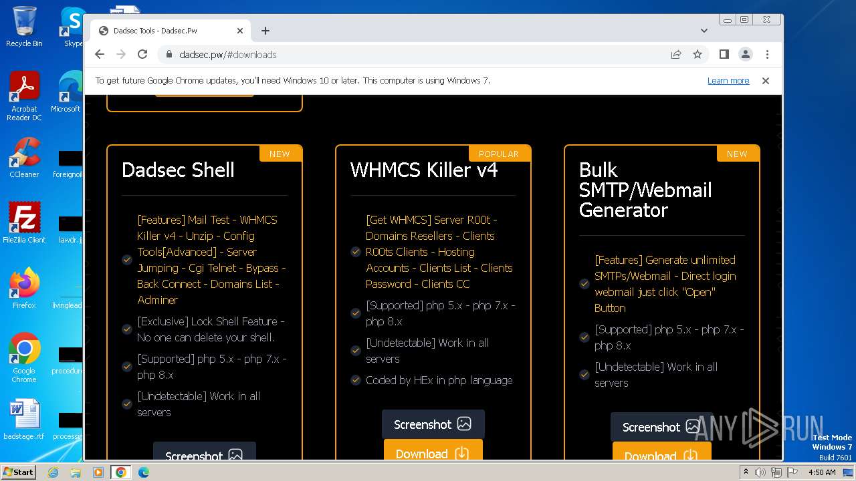Open Acrobat Reader DC desktop shortcut
This screenshot has height=481, width=856.
[24, 97]
